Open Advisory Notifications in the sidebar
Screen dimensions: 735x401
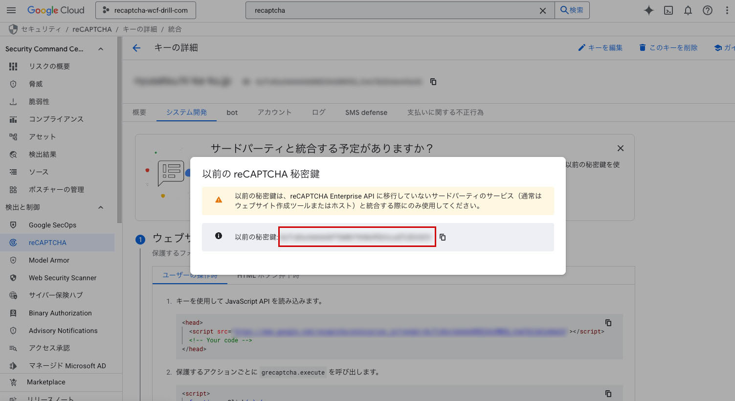(x=57, y=331)
